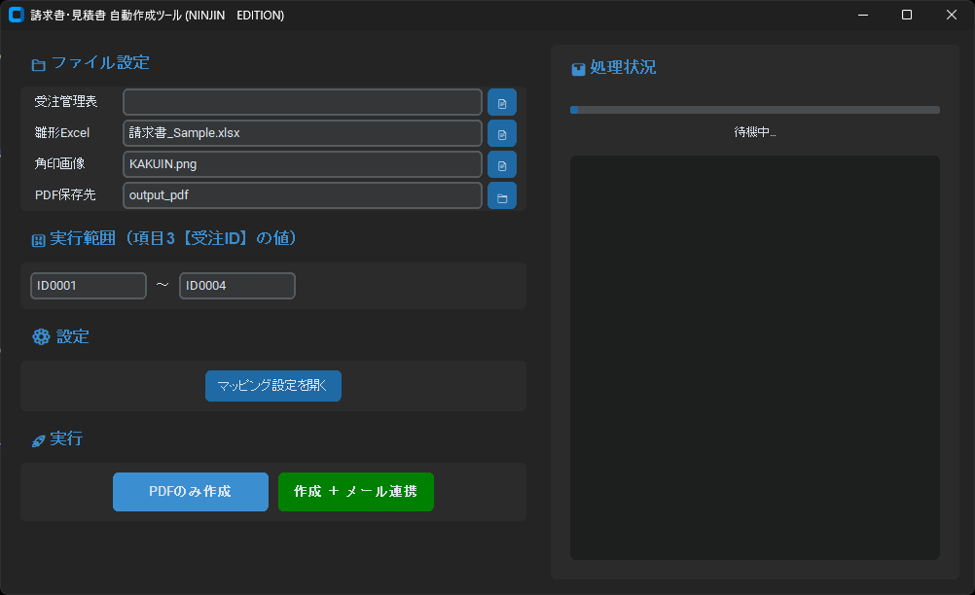Click the start range field ID0001
The image size is (975, 595).
pyautogui.click(x=89, y=286)
